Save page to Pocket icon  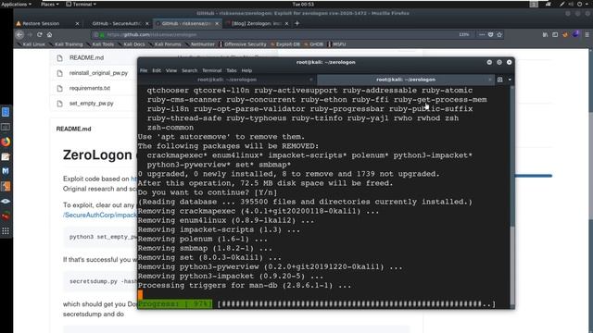coord(490,34)
